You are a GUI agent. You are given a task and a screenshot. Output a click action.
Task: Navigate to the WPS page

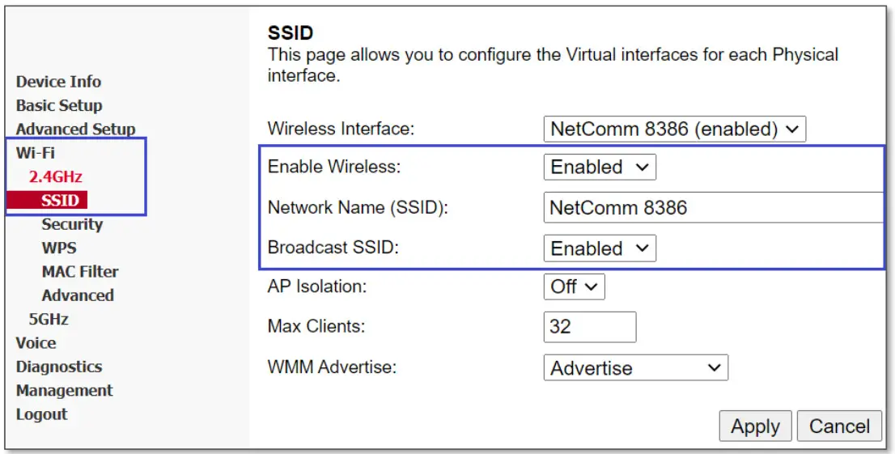59,248
